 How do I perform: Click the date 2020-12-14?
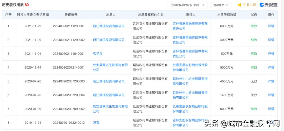tap(33, 67)
